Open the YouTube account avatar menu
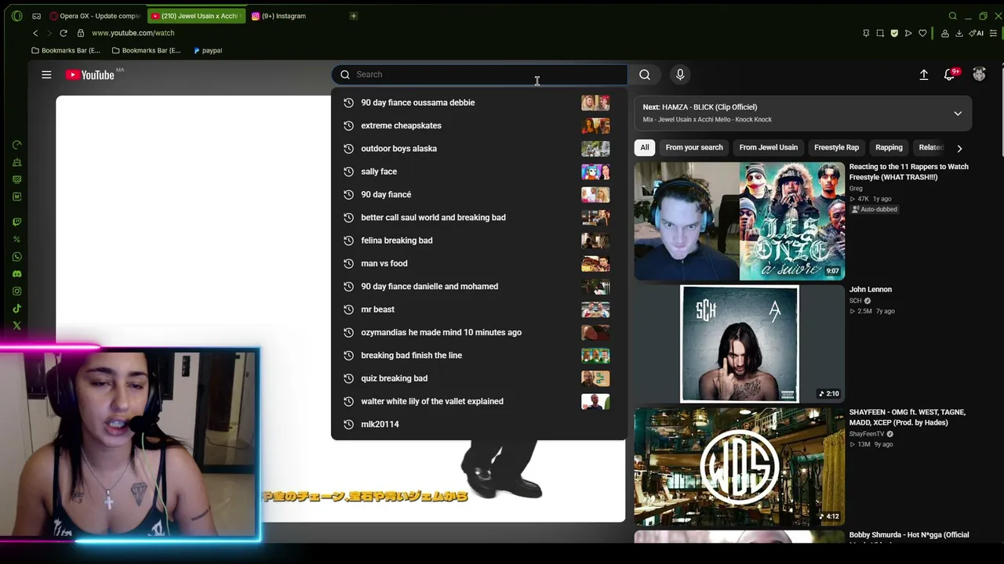 979,74
